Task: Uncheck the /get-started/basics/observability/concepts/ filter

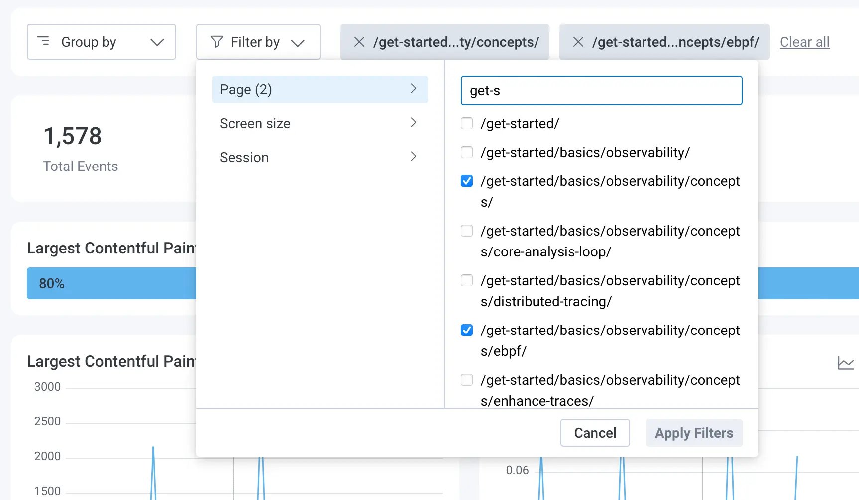Action: click(x=466, y=181)
